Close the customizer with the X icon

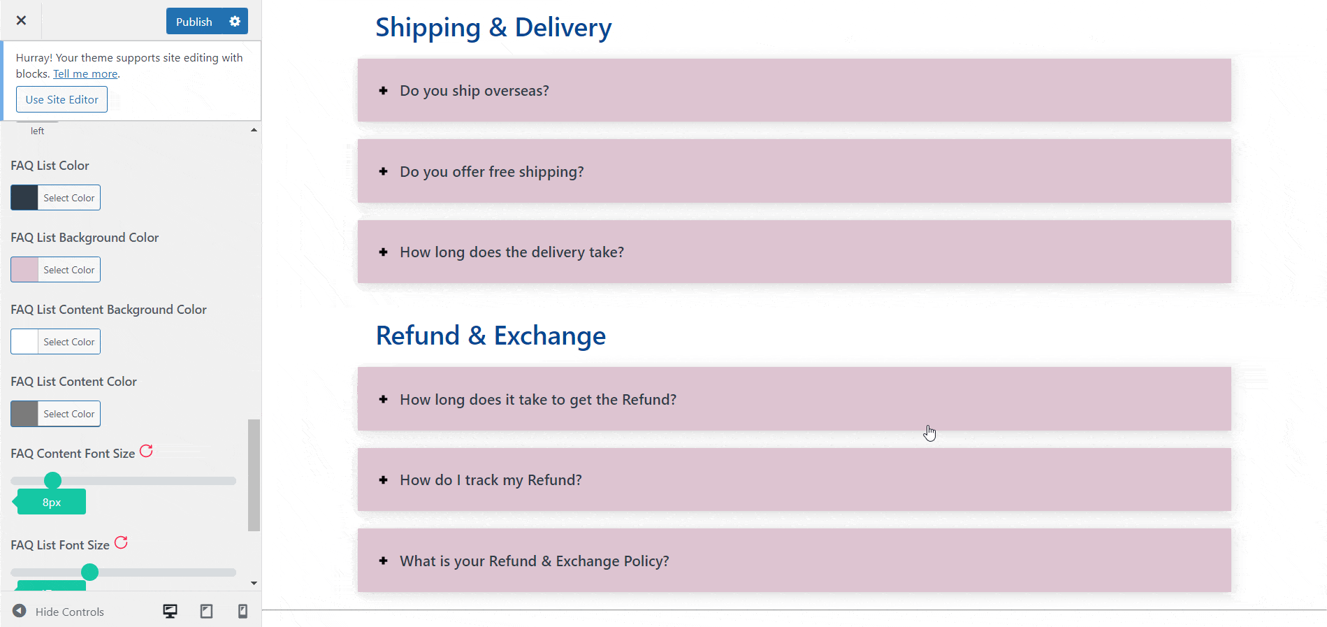(x=20, y=20)
